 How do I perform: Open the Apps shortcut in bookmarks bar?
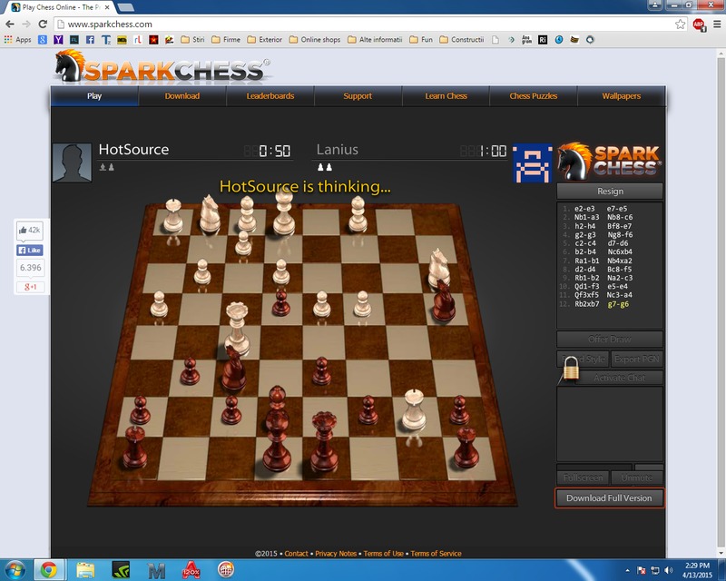click(17, 40)
